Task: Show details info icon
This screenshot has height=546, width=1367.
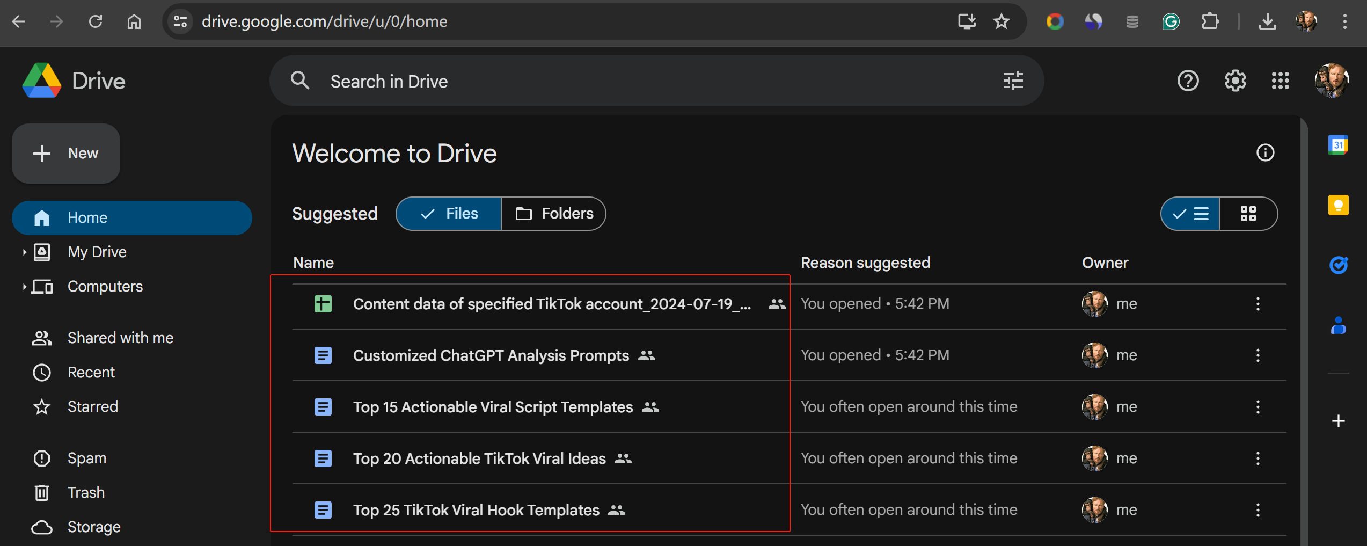Action: click(x=1265, y=153)
